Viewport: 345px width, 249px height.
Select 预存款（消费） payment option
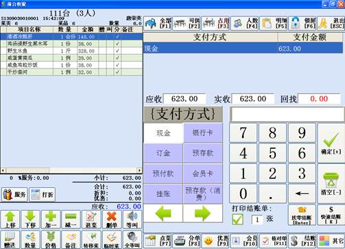[203, 194]
